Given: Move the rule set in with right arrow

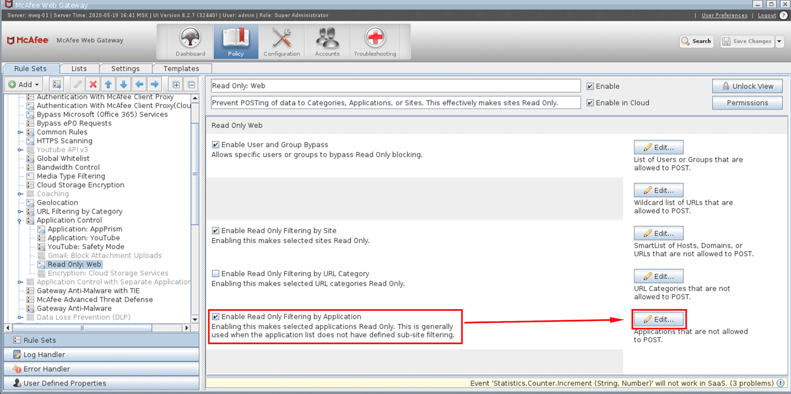Looking at the screenshot, I should coord(155,84).
